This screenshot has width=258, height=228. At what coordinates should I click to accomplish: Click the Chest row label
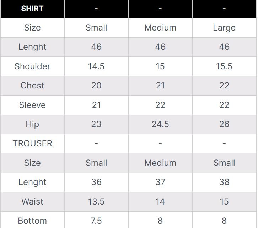(32, 86)
